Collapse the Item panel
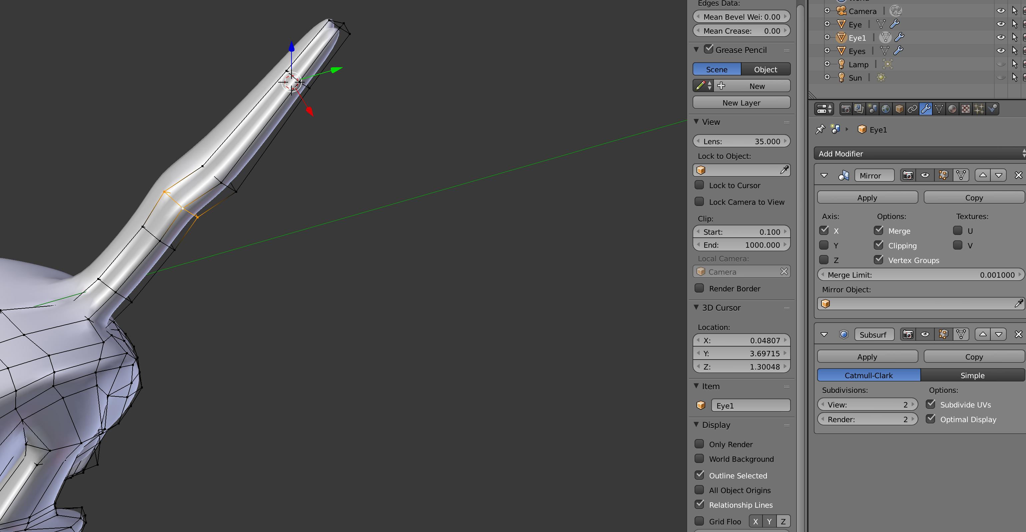Viewport: 1026px width, 532px height. click(696, 386)
